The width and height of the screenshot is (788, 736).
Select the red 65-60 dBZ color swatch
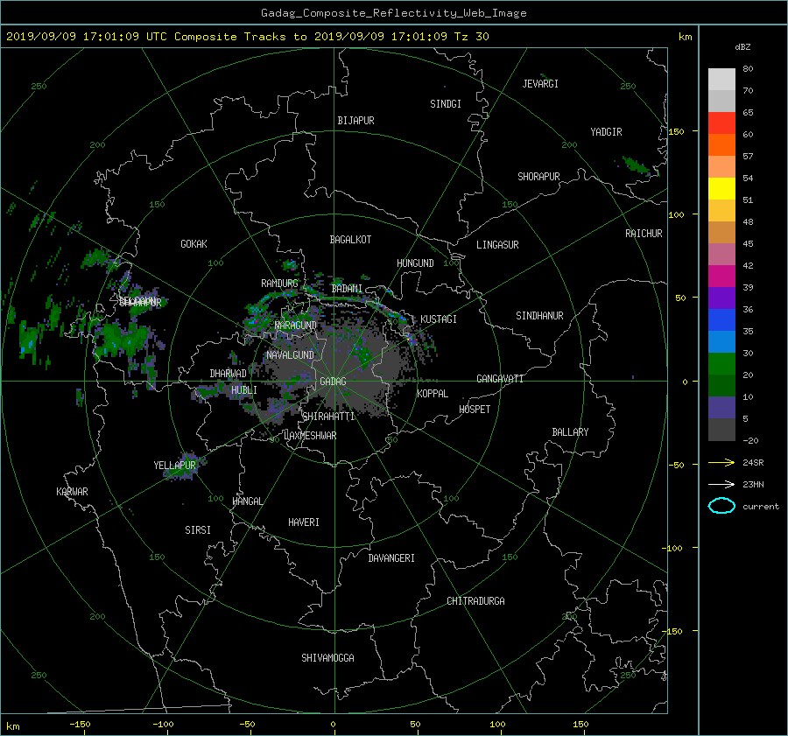pos(721,123)
